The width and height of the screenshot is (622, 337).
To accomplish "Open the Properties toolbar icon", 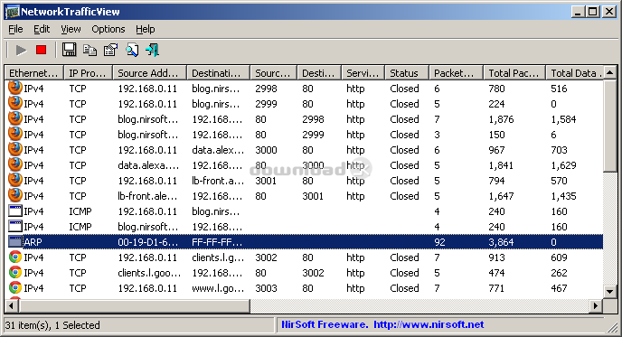I will coord(110,50).
